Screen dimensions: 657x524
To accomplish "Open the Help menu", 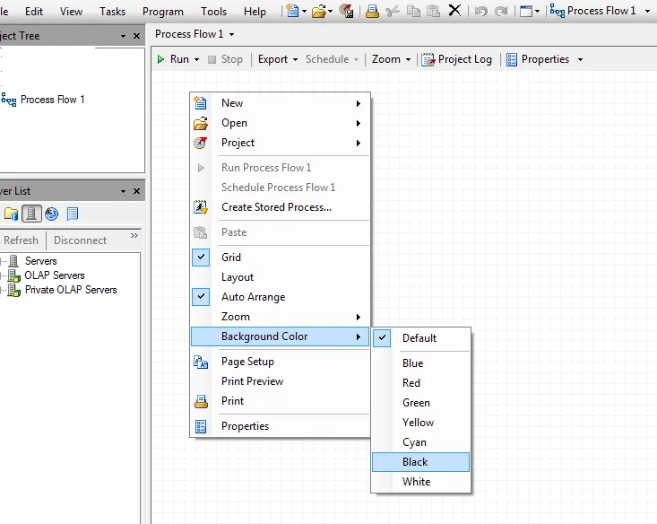I will (x=255, y=12).
